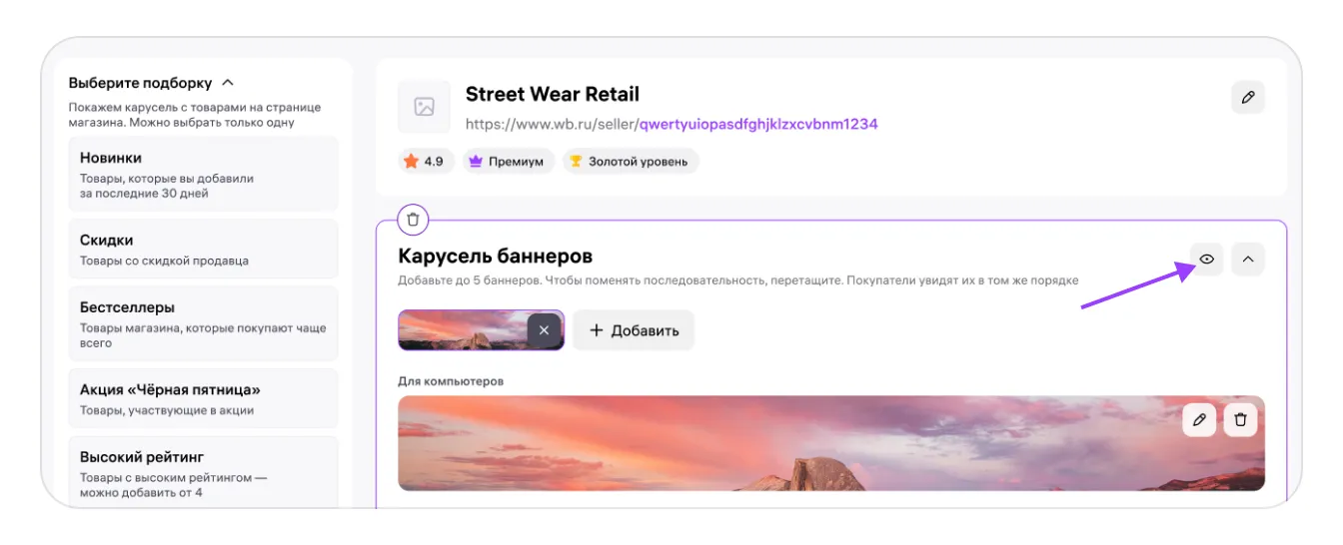Edit the desktop banner image
Viewport: 1343px width, 545px height.
pyautogui.click(x=1199, y=420)
